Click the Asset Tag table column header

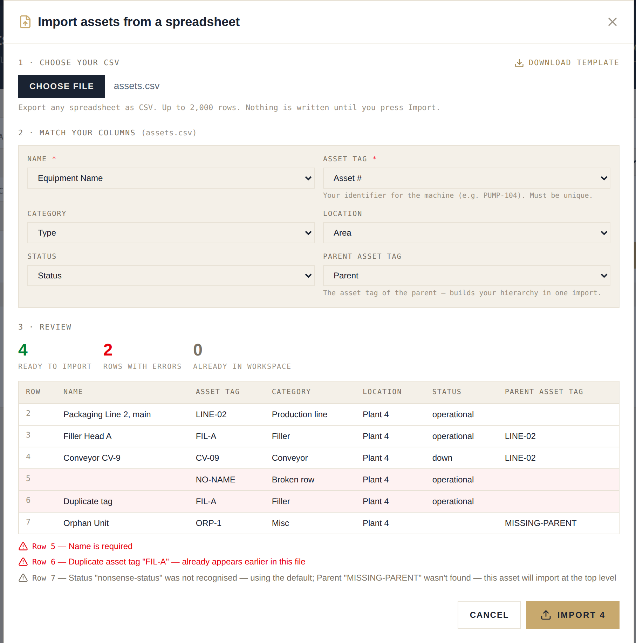218,392
